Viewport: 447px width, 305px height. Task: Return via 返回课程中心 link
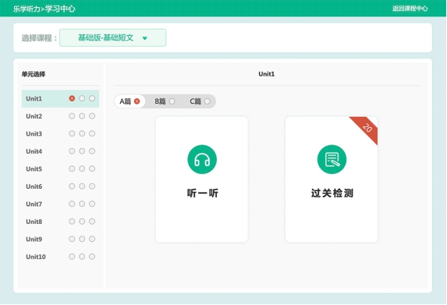point(410,9)
